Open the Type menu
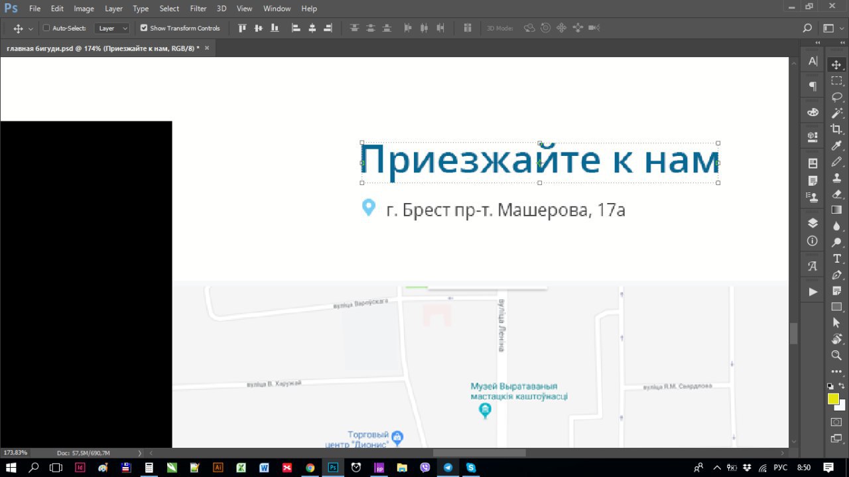Viewport: 849px width, 477px height. [x=141, y=9]
